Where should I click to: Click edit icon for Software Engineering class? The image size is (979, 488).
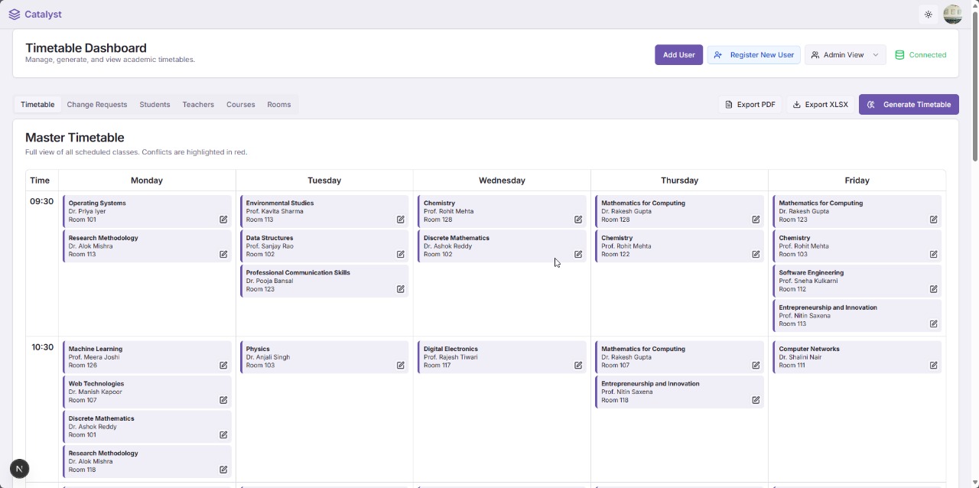pos(933,289)
